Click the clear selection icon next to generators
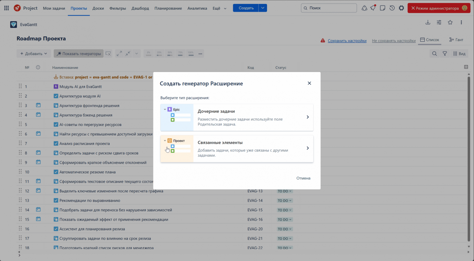 tap(108, 54)
